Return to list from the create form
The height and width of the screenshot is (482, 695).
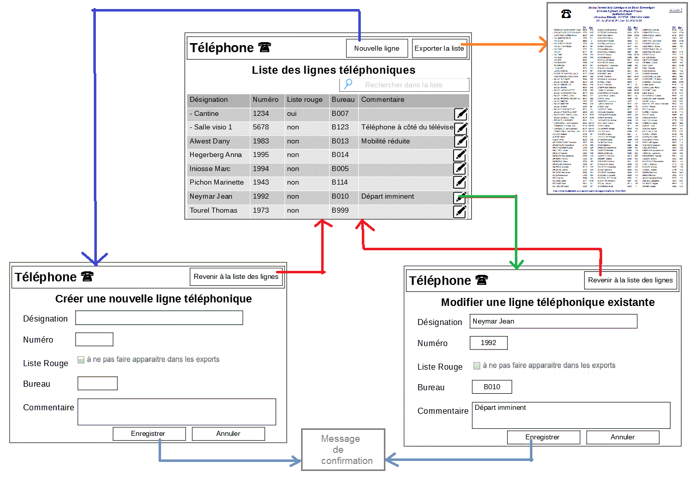tap(236, 276)
